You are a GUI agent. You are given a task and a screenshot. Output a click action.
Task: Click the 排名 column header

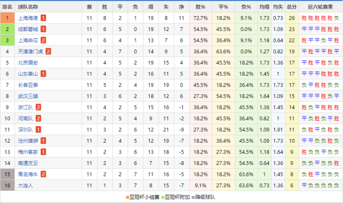click(7, 7)
